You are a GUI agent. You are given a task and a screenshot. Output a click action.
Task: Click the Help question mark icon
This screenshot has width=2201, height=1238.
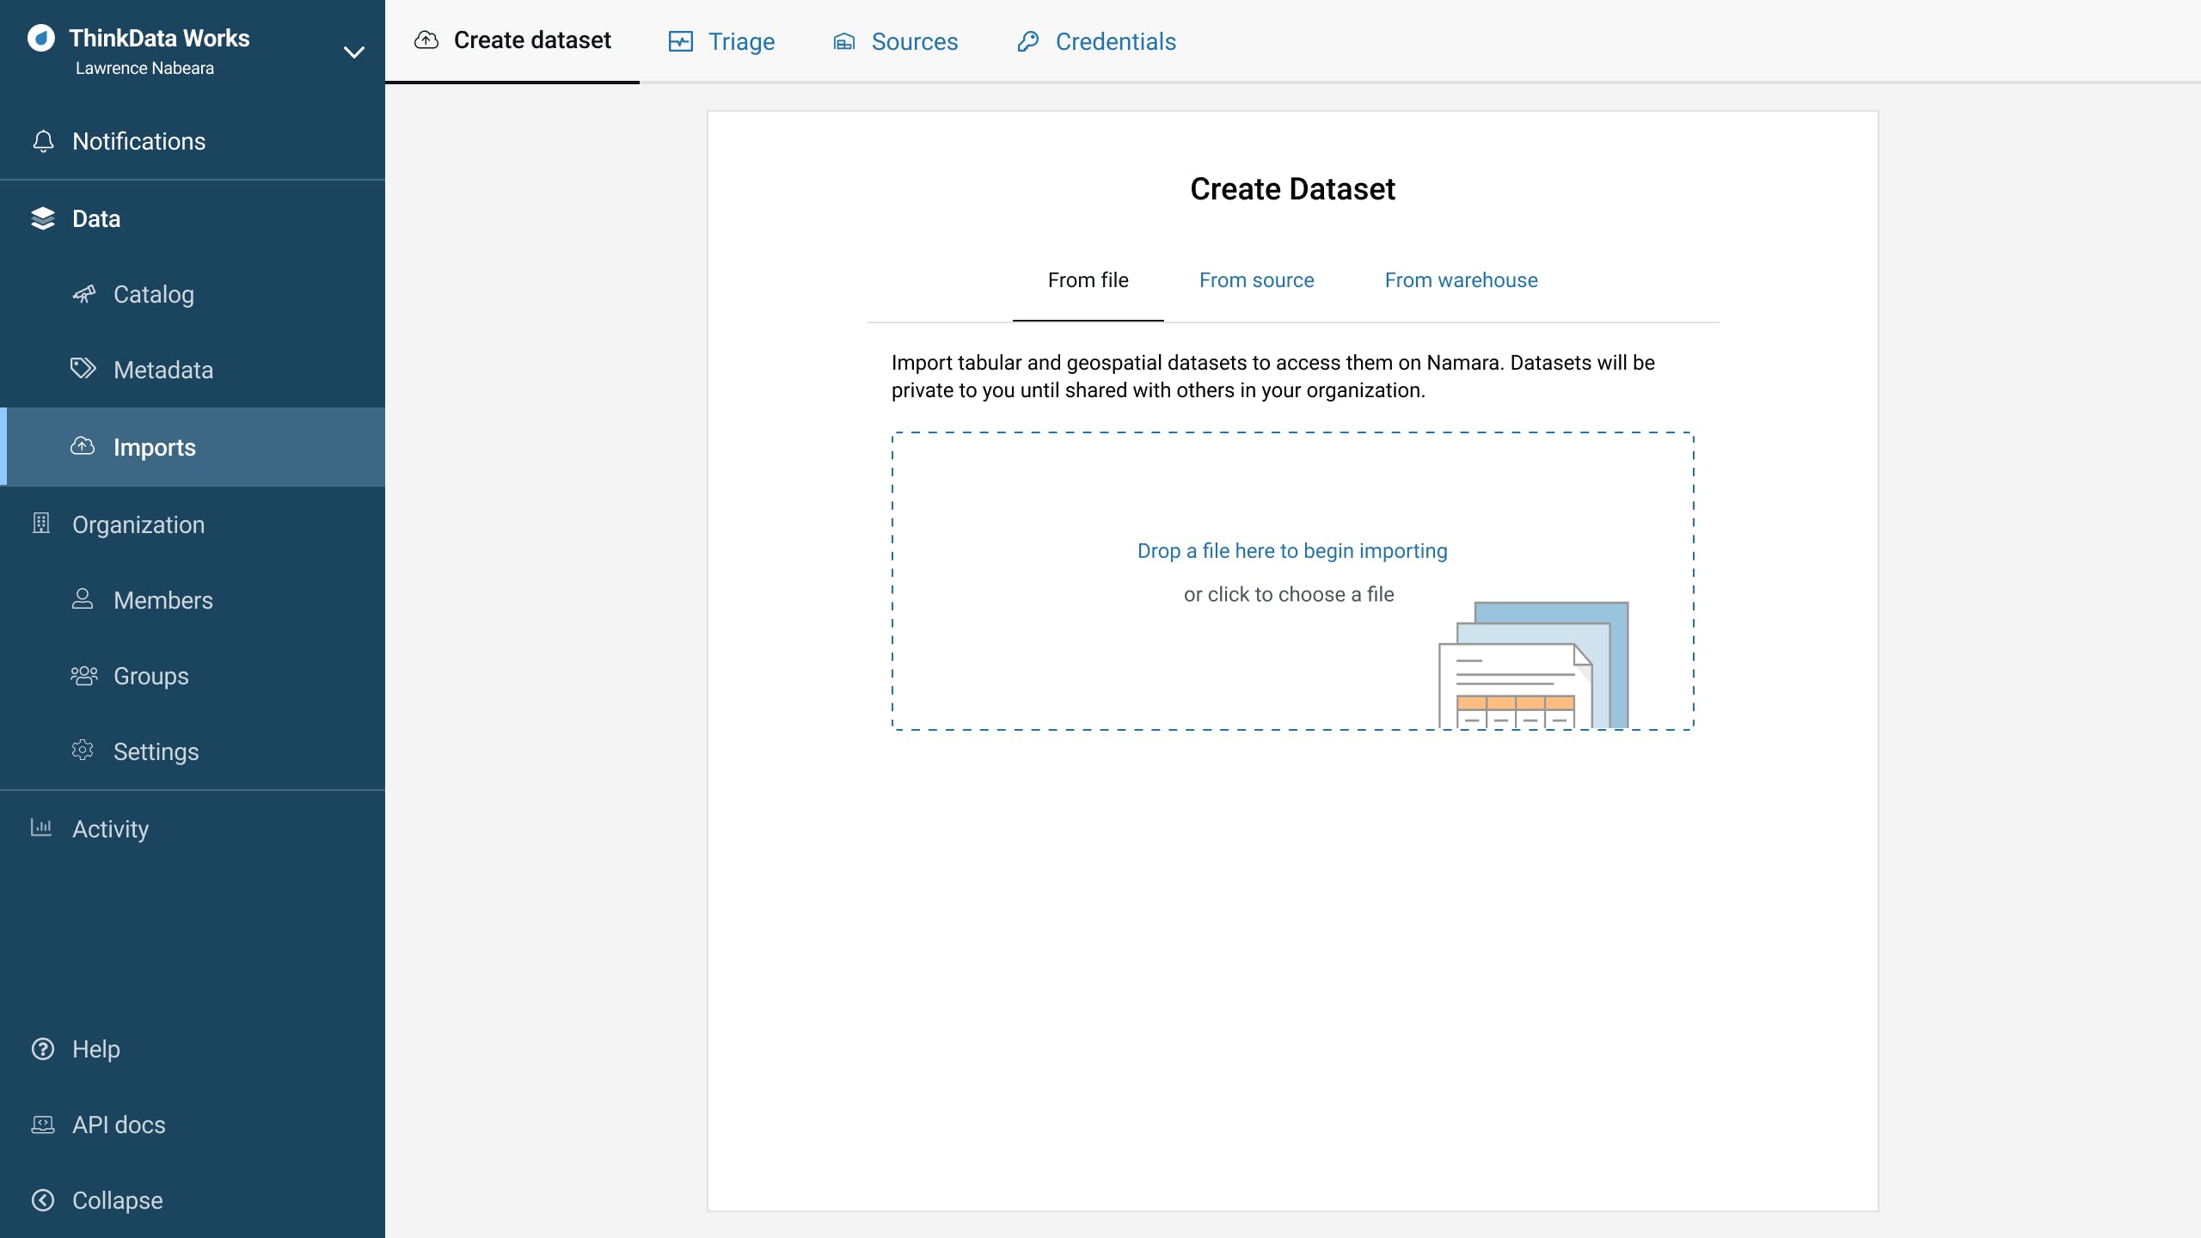click(x=43, y=1049)
